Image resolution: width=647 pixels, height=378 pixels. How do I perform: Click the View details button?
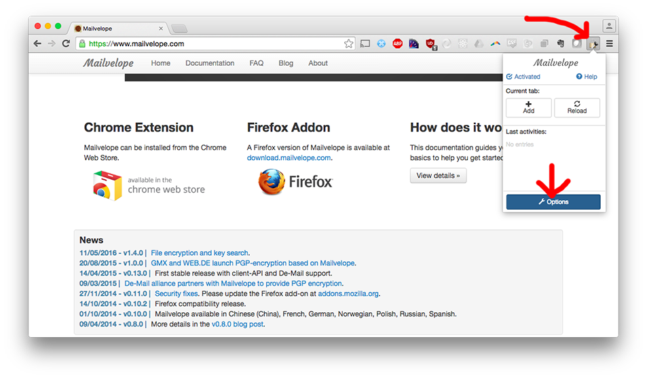tap(438, 175)
